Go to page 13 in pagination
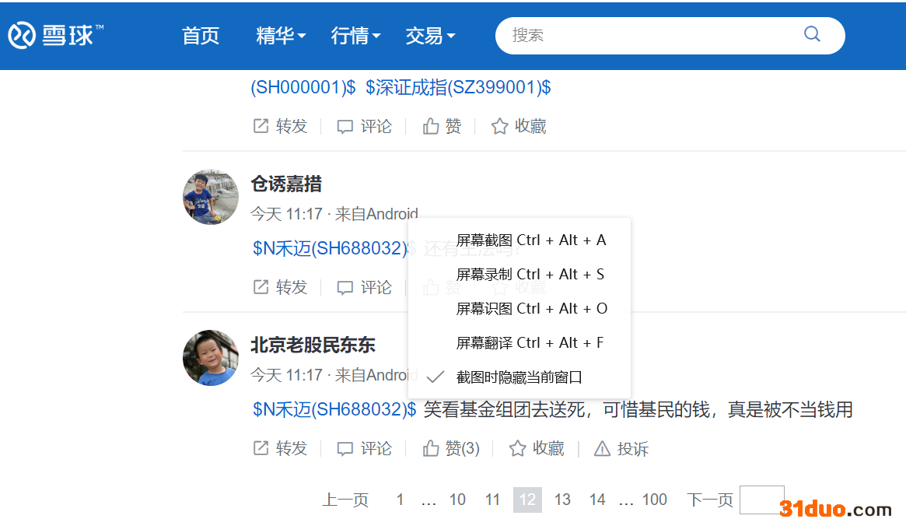 [562, 500]
